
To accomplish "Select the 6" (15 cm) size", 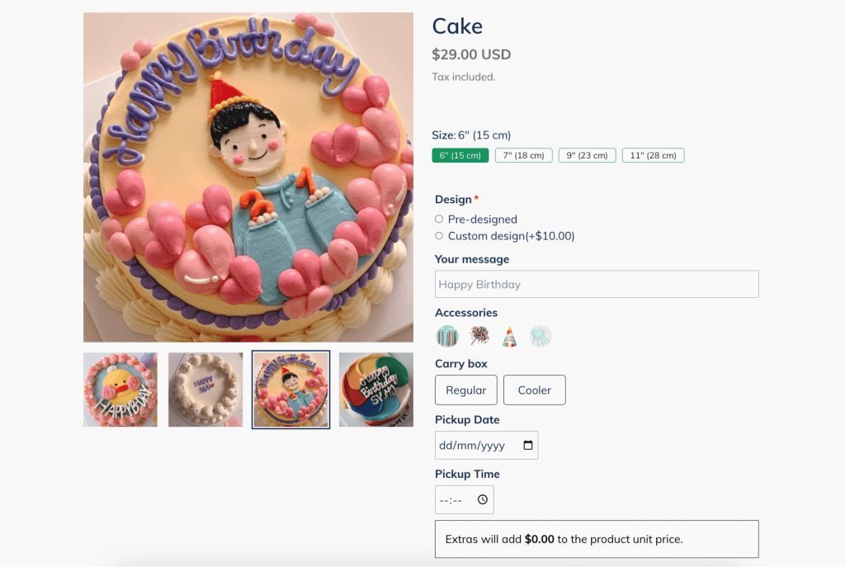I will (460, 155).
